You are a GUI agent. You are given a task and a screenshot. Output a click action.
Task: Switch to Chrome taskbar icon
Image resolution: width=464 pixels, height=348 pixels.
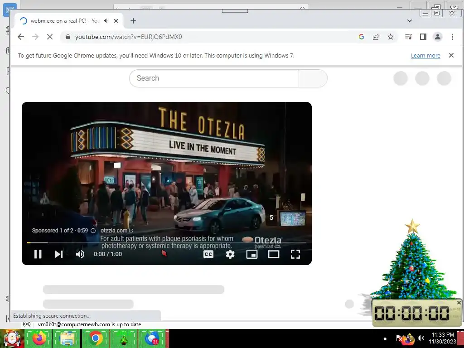[x=95, y=338]
